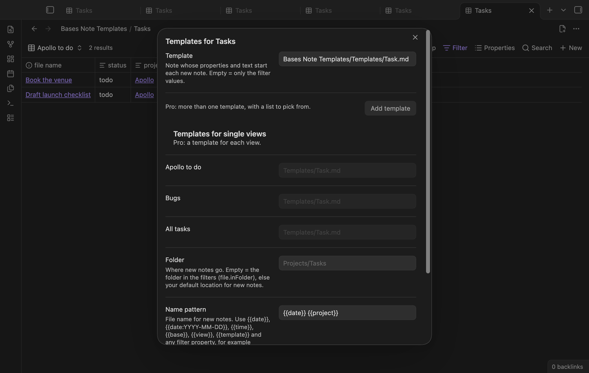Open daily note calendar icon
The width and height of the screenshot is (589, 373).
[x=10, y=74]
